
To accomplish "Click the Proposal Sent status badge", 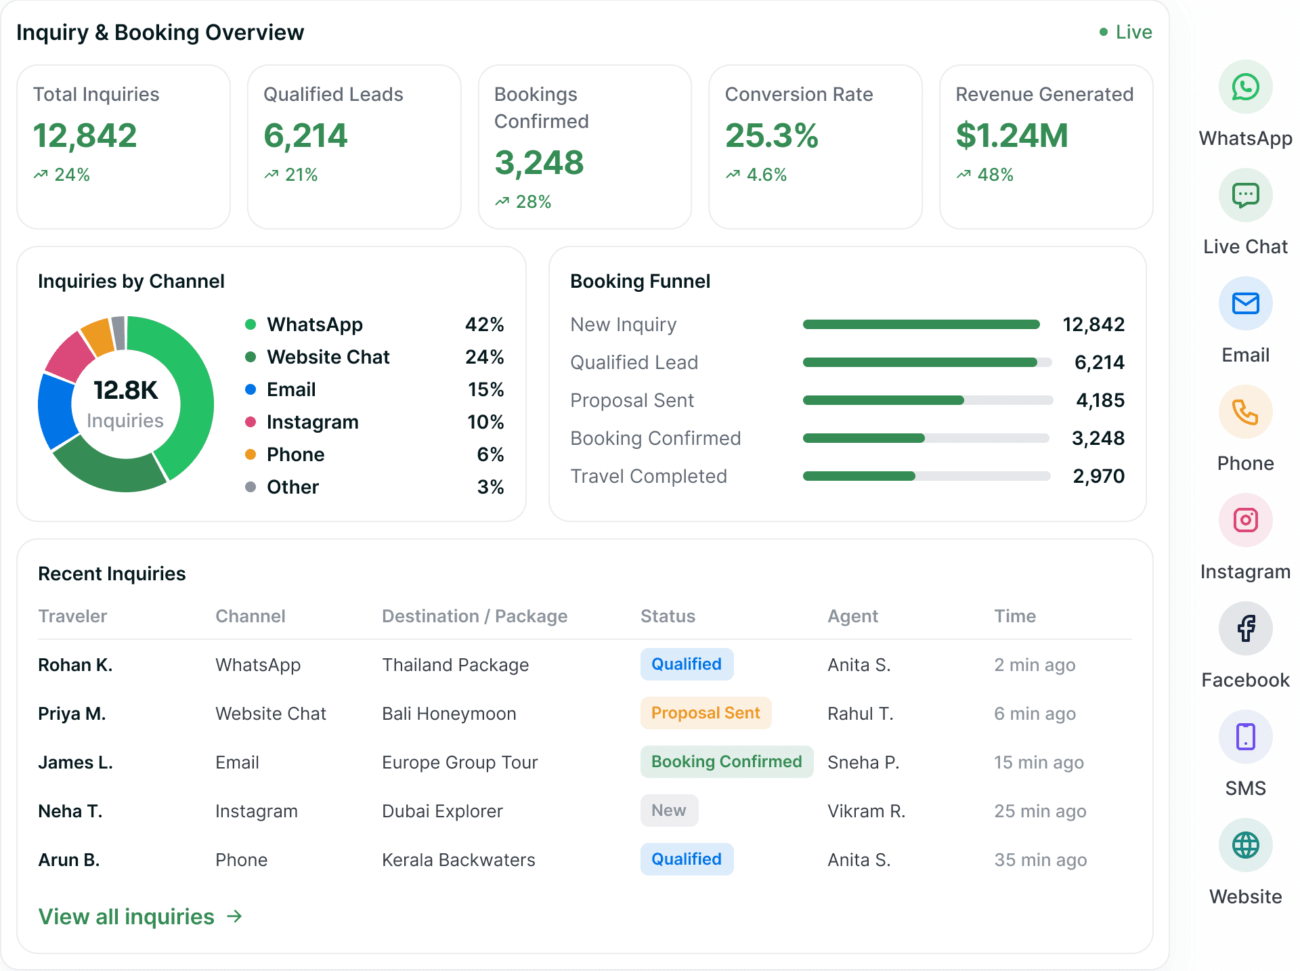I will tap(706, 713).
